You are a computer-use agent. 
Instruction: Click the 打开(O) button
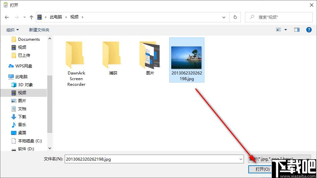[260, 169]
